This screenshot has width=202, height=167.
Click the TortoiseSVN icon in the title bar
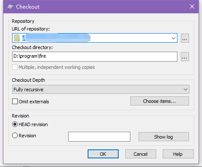tap(10, 6)
